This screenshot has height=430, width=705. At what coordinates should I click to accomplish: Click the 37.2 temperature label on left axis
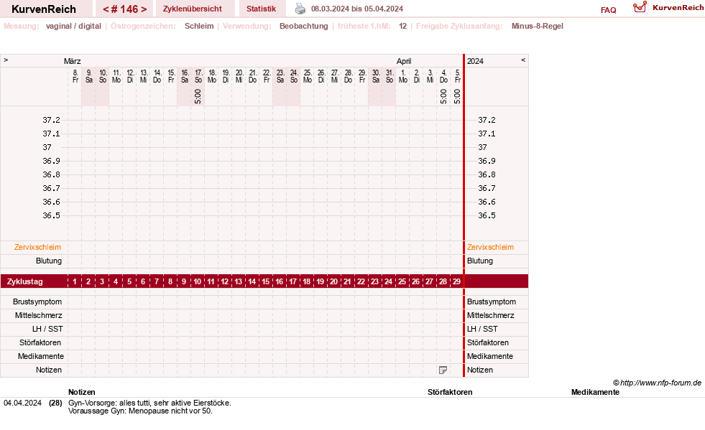click(51, 120)
